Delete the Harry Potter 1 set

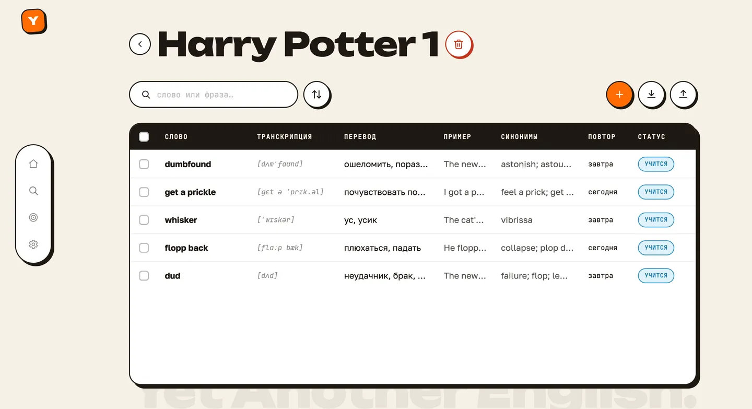point(459,44)
